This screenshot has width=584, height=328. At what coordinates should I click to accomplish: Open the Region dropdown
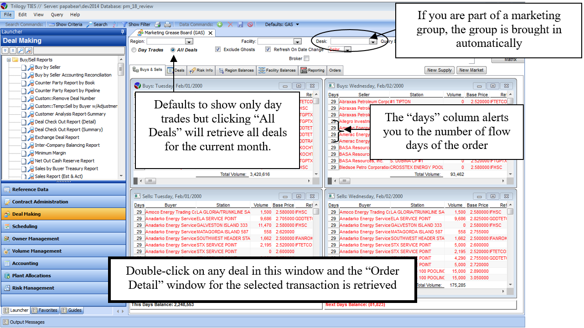[x=189, y=41]
